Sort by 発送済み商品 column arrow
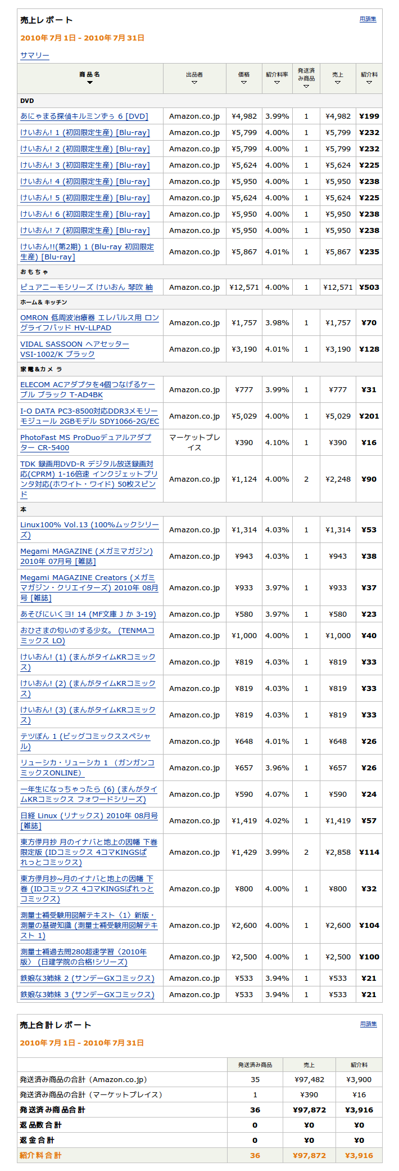This screenshot has height=1171, width=399. (306, 87)
